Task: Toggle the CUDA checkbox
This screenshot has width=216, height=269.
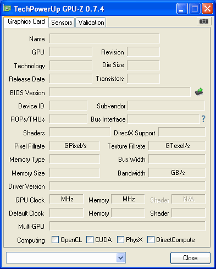Action: pos(90,239)
